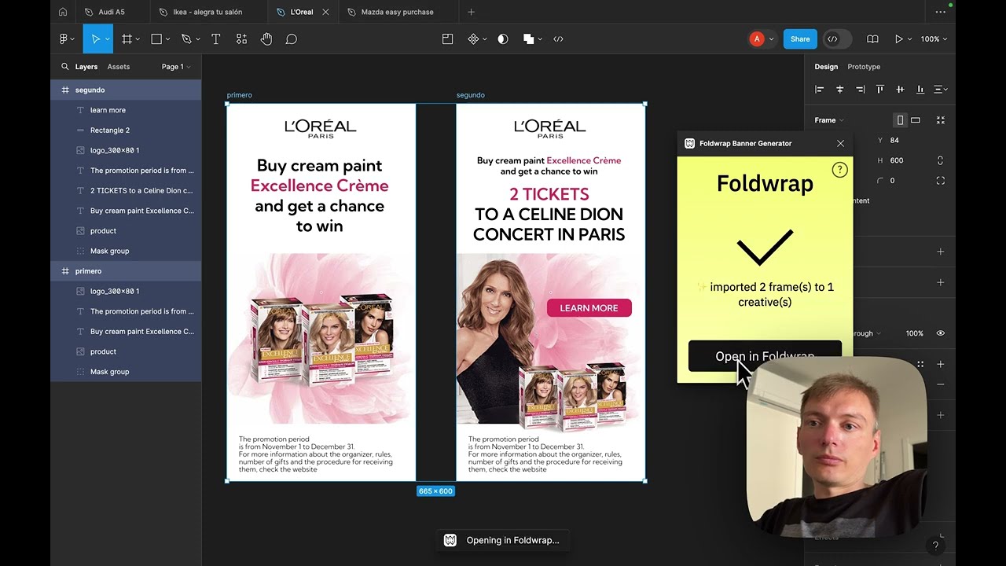1006x566 pixels.
Task: Select the Comment tool
Action: [x=292, y=39]
